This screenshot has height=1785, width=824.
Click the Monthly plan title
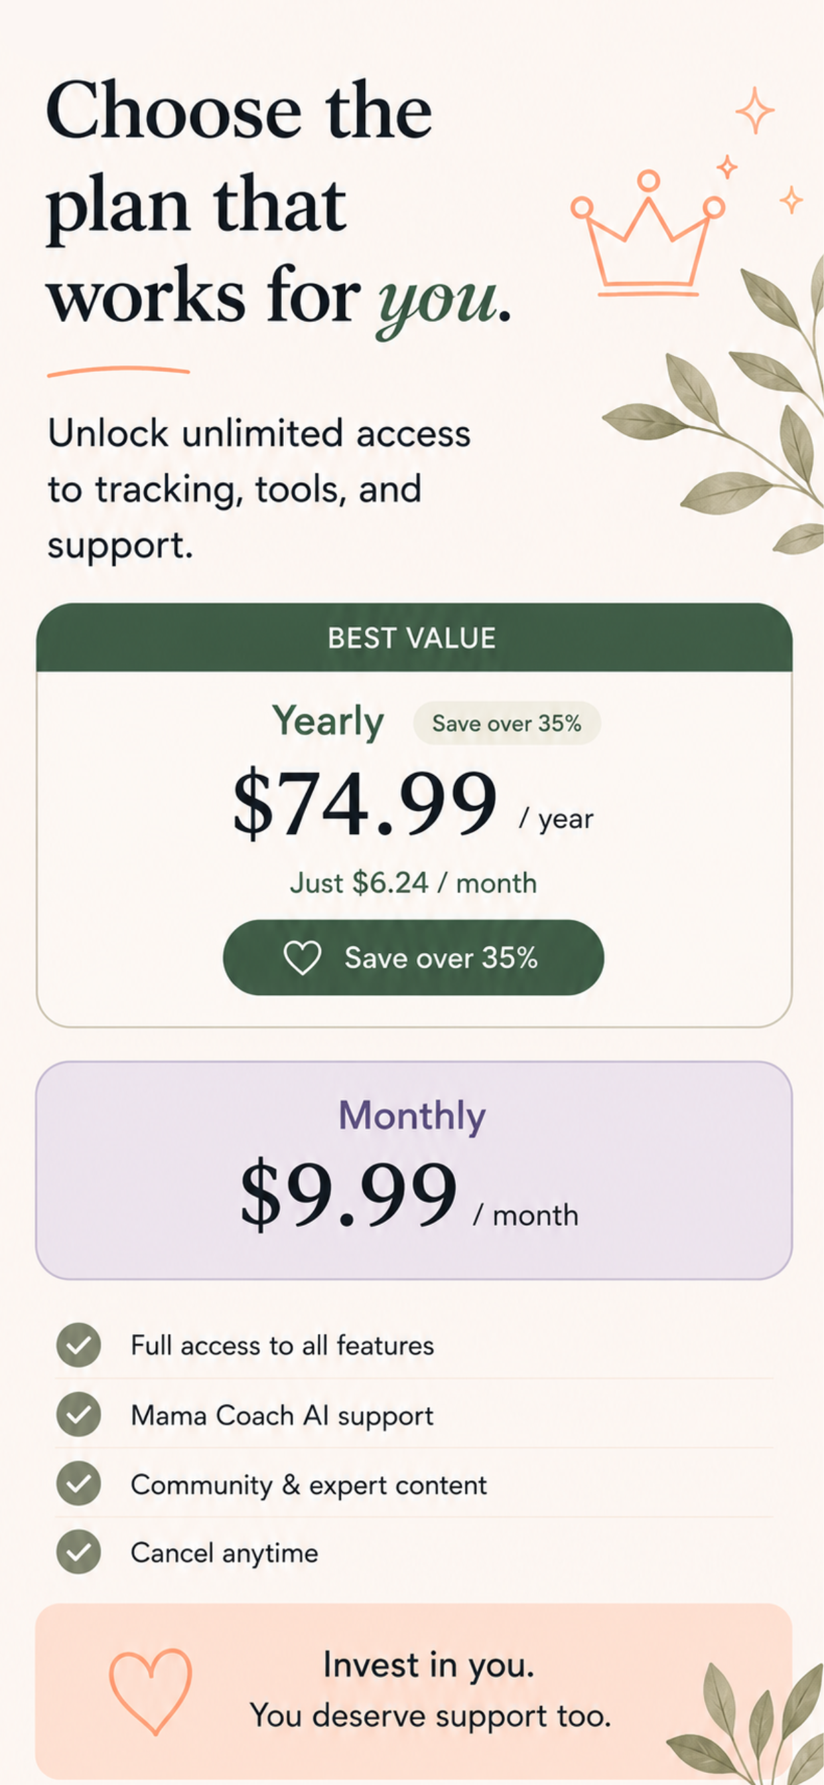(x=412, y=1116)
